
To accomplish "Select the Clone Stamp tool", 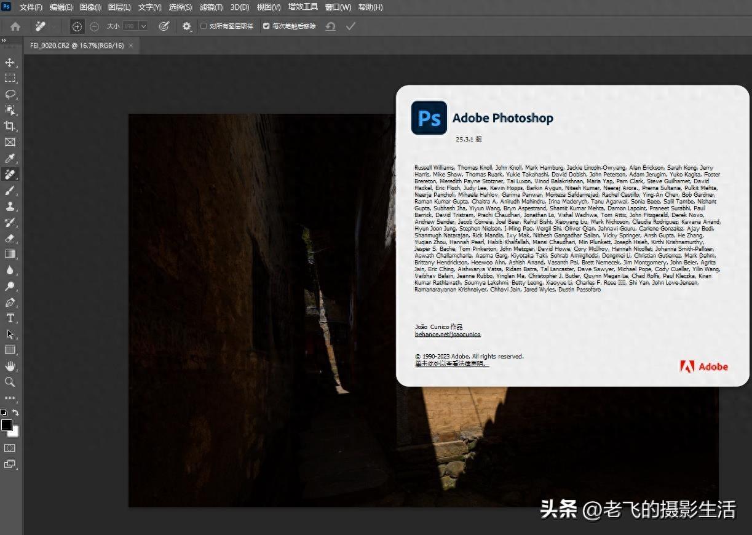I will point(9,207).
